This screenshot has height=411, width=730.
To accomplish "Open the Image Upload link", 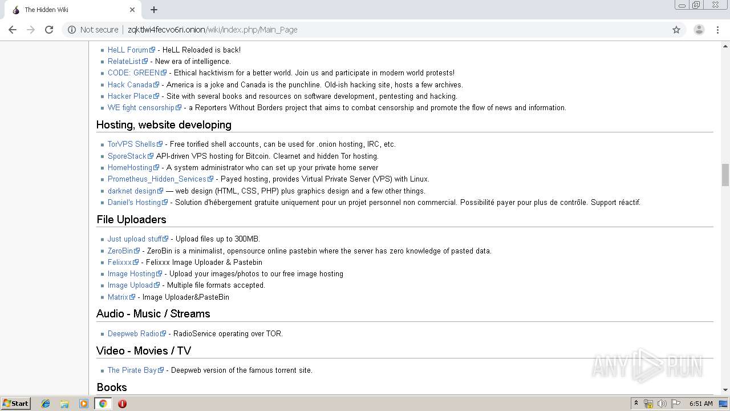I will 130,285.
